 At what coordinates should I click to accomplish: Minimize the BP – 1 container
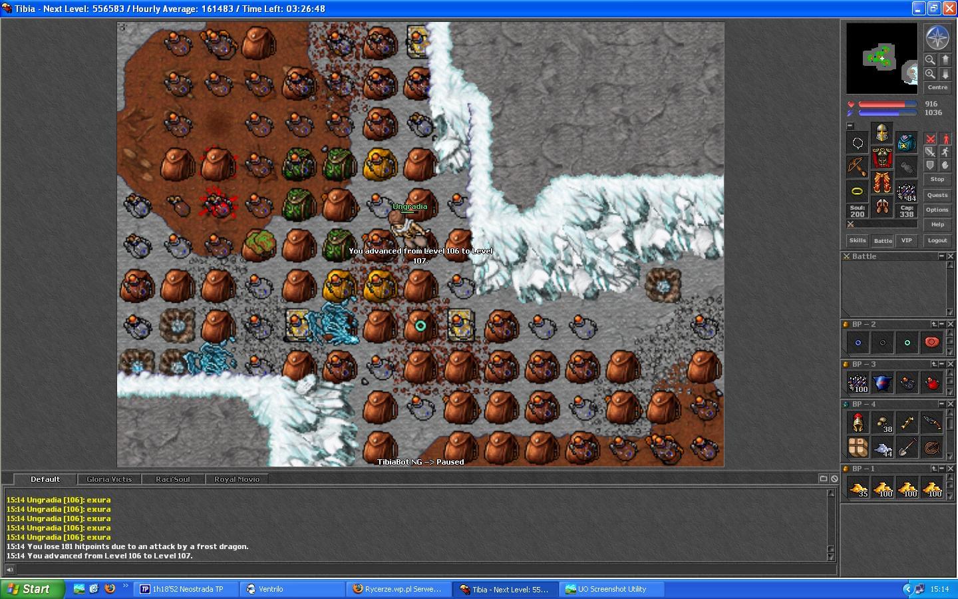tap(941, 469)
